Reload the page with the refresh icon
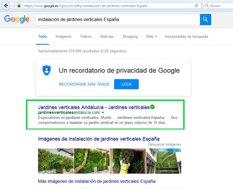The height and width of the screenshot is (189, 233). coord(196,6)
